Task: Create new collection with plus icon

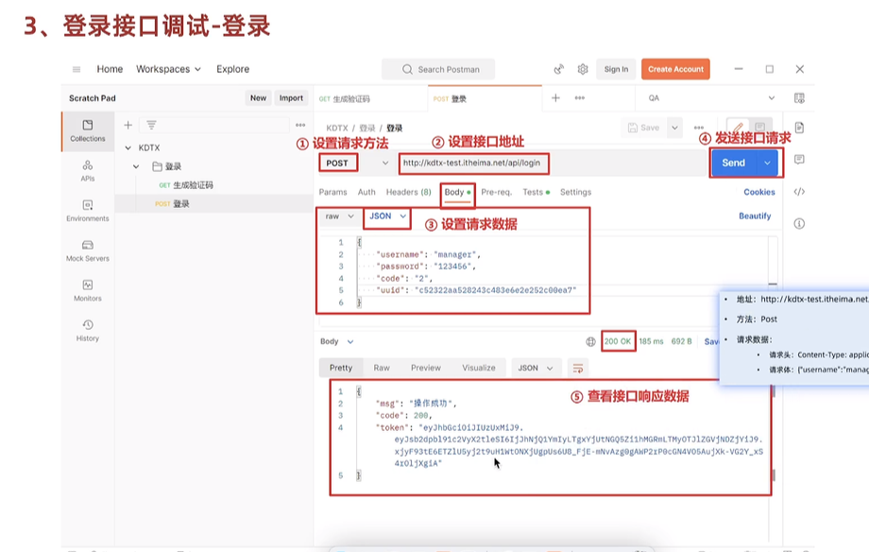Action: click(128, 126)
